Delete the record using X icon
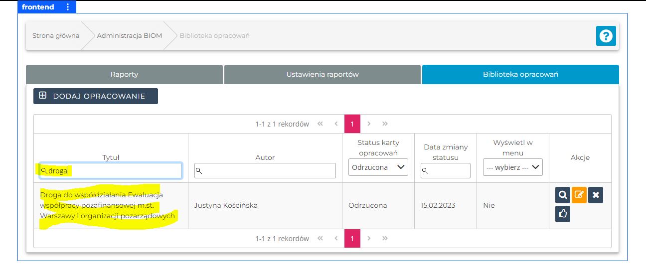This screenshot has height=278, width=646. click(x=596, y=195)
